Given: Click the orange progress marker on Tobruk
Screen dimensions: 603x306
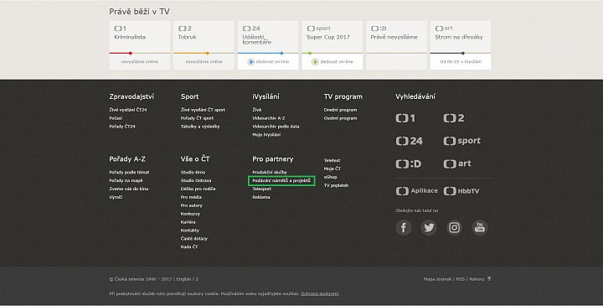Looking at the screenshot, I should tap(208, 53).
